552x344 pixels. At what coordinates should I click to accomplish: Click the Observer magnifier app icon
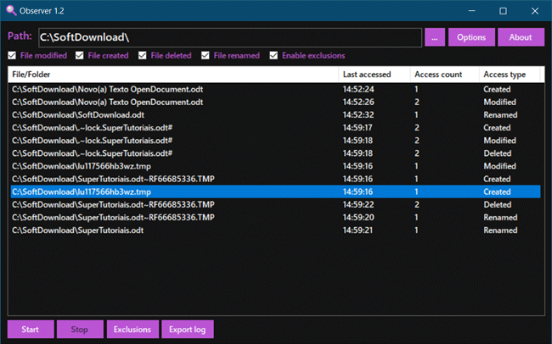click(10, 10)
